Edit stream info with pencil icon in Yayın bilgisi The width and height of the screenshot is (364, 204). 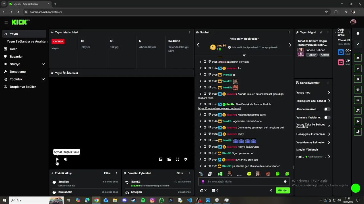click(321, 32)
